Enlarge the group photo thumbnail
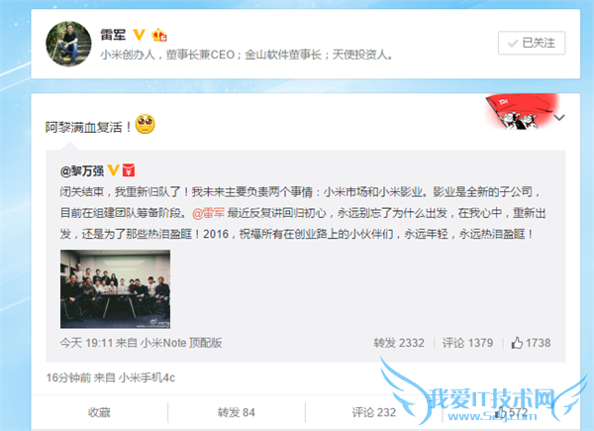This screenshot has width=594, height=431. pos(115,289)
